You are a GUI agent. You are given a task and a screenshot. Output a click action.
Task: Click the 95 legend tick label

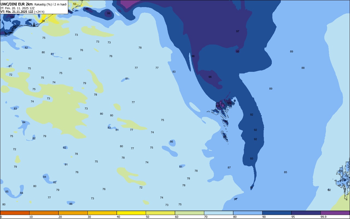point(293,217)
